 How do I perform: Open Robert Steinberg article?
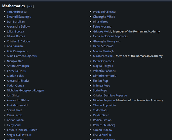(104, 125)
